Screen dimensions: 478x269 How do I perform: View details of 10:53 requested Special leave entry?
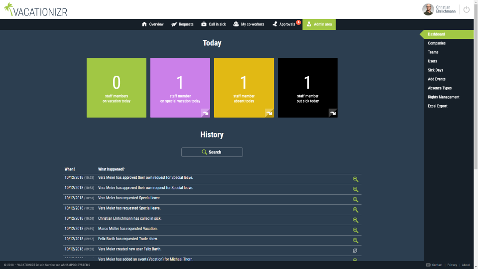pos(356,200)
